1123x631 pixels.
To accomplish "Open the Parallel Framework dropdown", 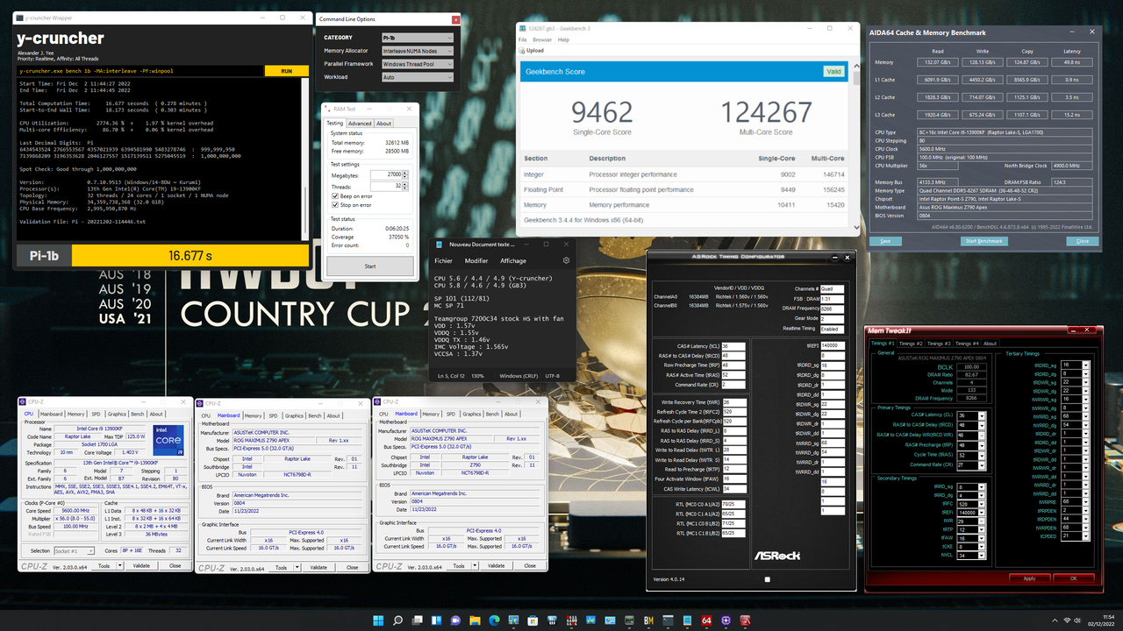I will [x=417, y=64].
